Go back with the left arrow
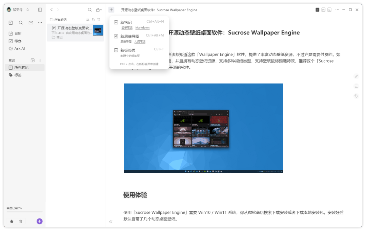This screenshot has height=231, width=366. [x=52, y=9]
